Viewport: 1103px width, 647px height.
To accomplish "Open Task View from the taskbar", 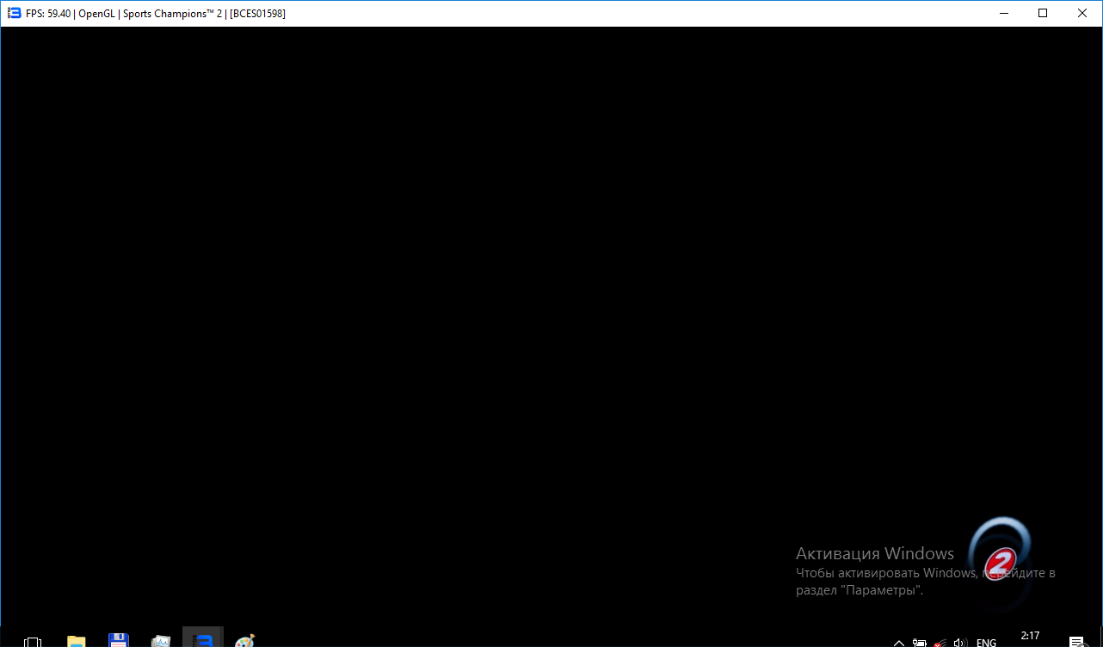I will (x=33, y=641).
